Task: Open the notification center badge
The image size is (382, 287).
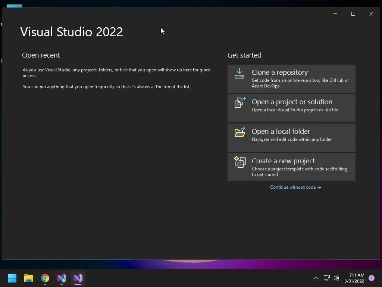Action: [372, 278]
